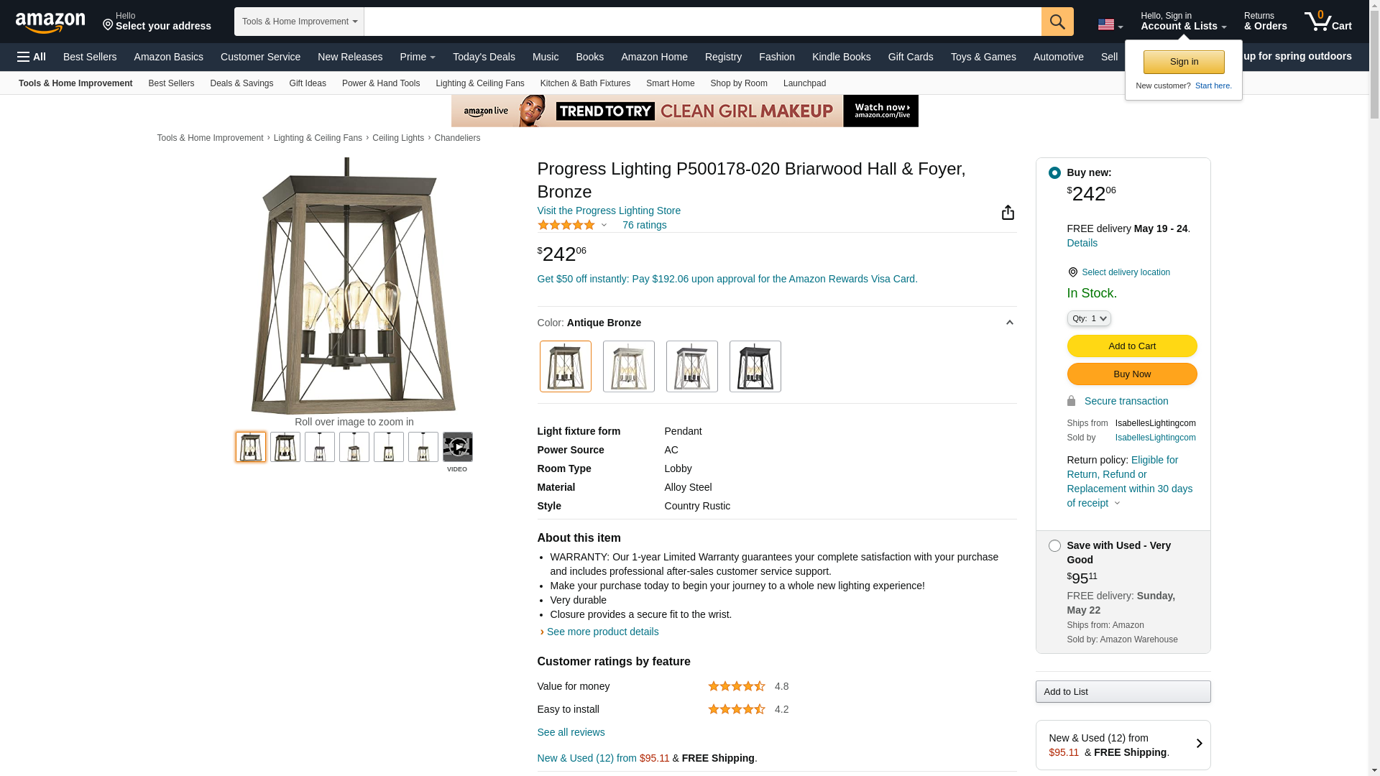Viewport: 1380px width, 776px height.
Task: Select Save with Used radio option
Action: tap(1054, 546)
